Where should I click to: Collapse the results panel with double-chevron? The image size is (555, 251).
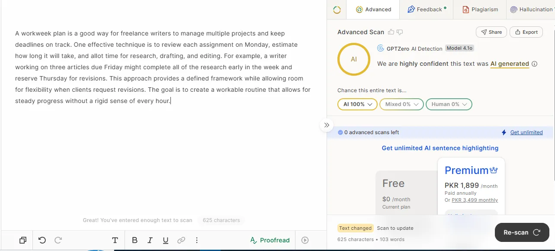[x=327, y=125]
